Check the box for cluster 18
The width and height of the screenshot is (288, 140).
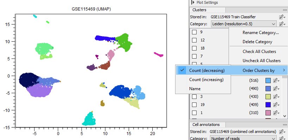pos(194,48)
